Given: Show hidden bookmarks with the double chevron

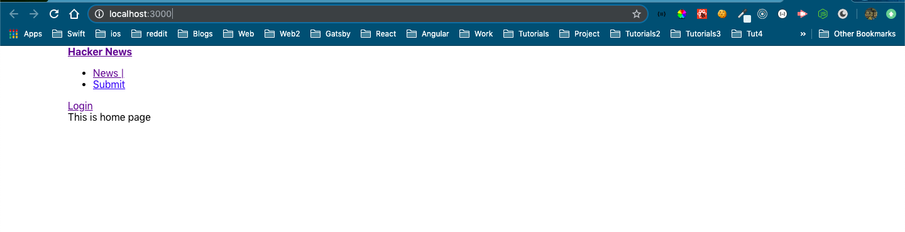Looking at the screenshot, I should pos(803,34).
